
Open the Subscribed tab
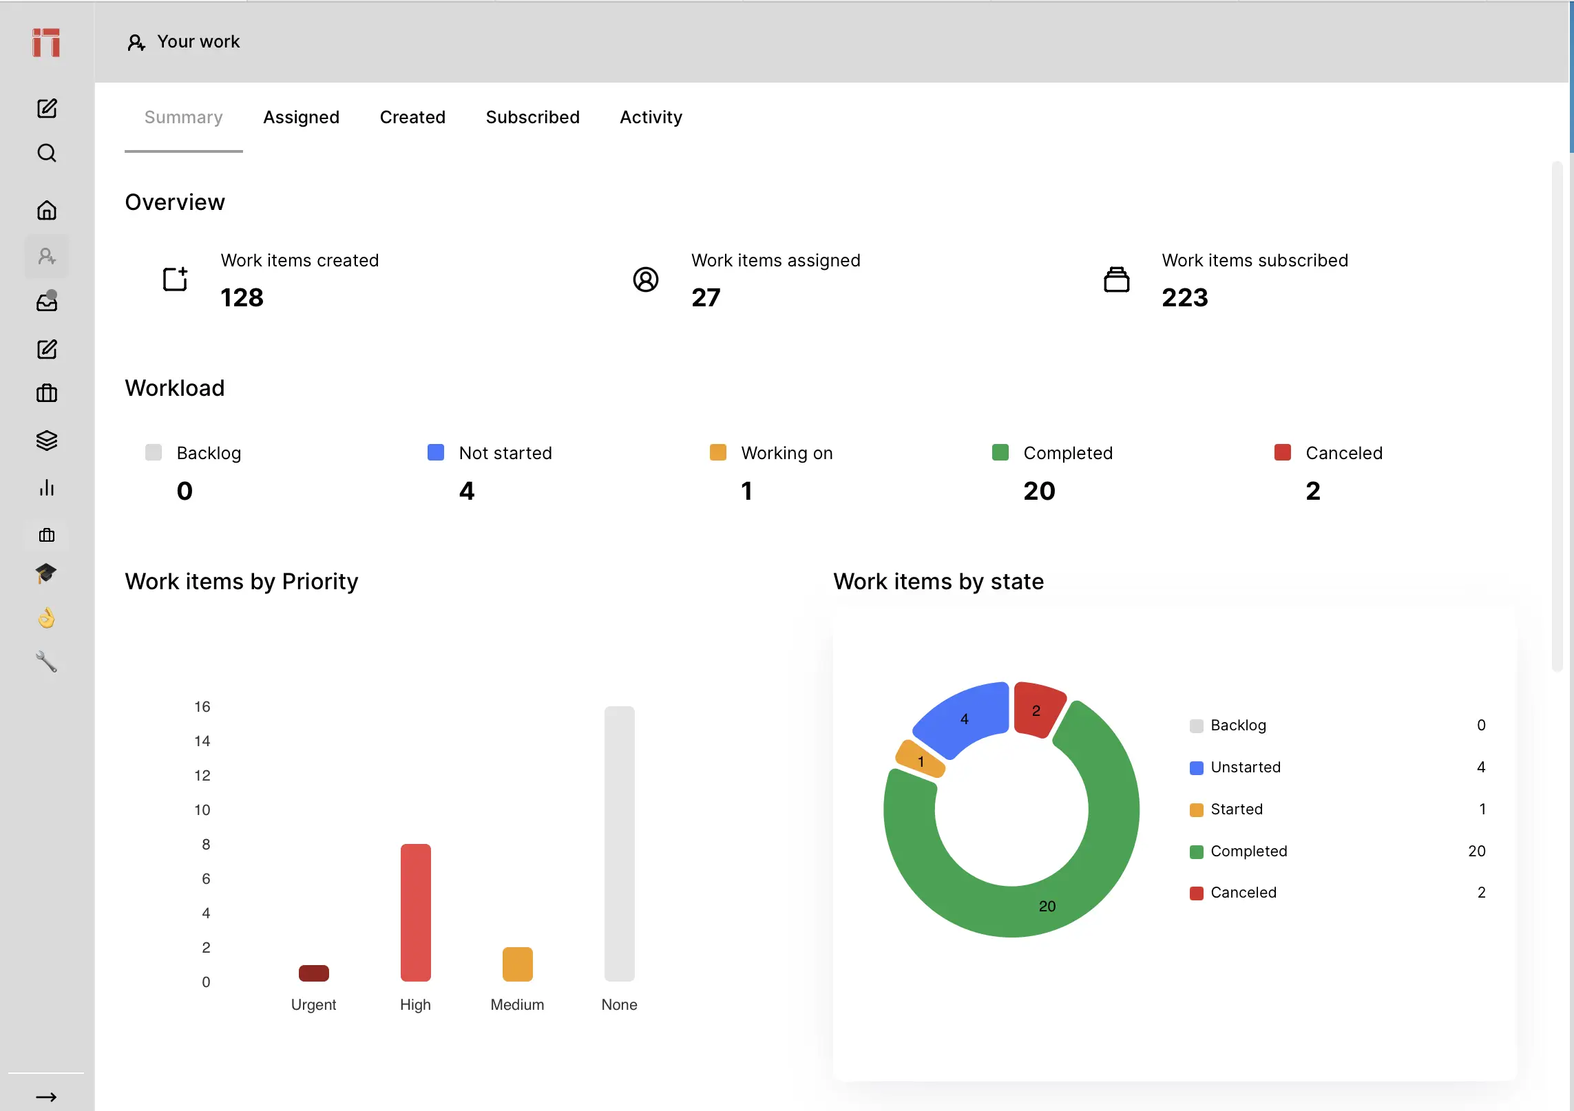pos(532,117)
